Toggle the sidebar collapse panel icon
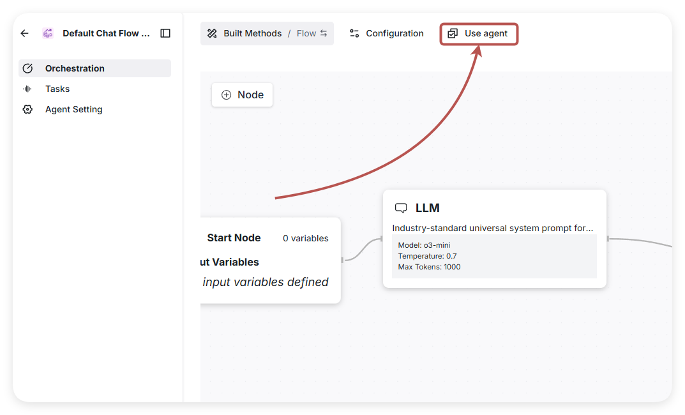685x415 pixels. 165,33
